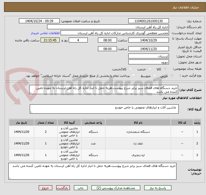The width and height of the screenshot is (206, 195).
Task: Click the تعداد / مقدار column header
Action: [46, 123]
